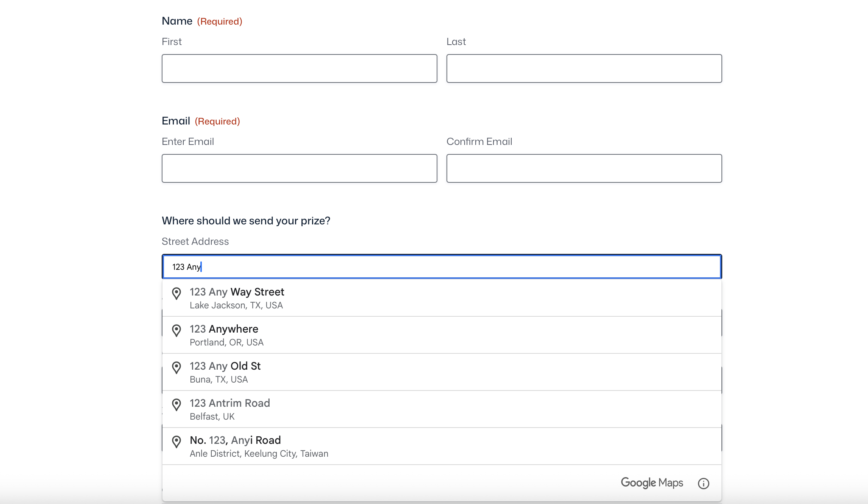
Task: Focus the First name input field
Action: click(299, 68)
